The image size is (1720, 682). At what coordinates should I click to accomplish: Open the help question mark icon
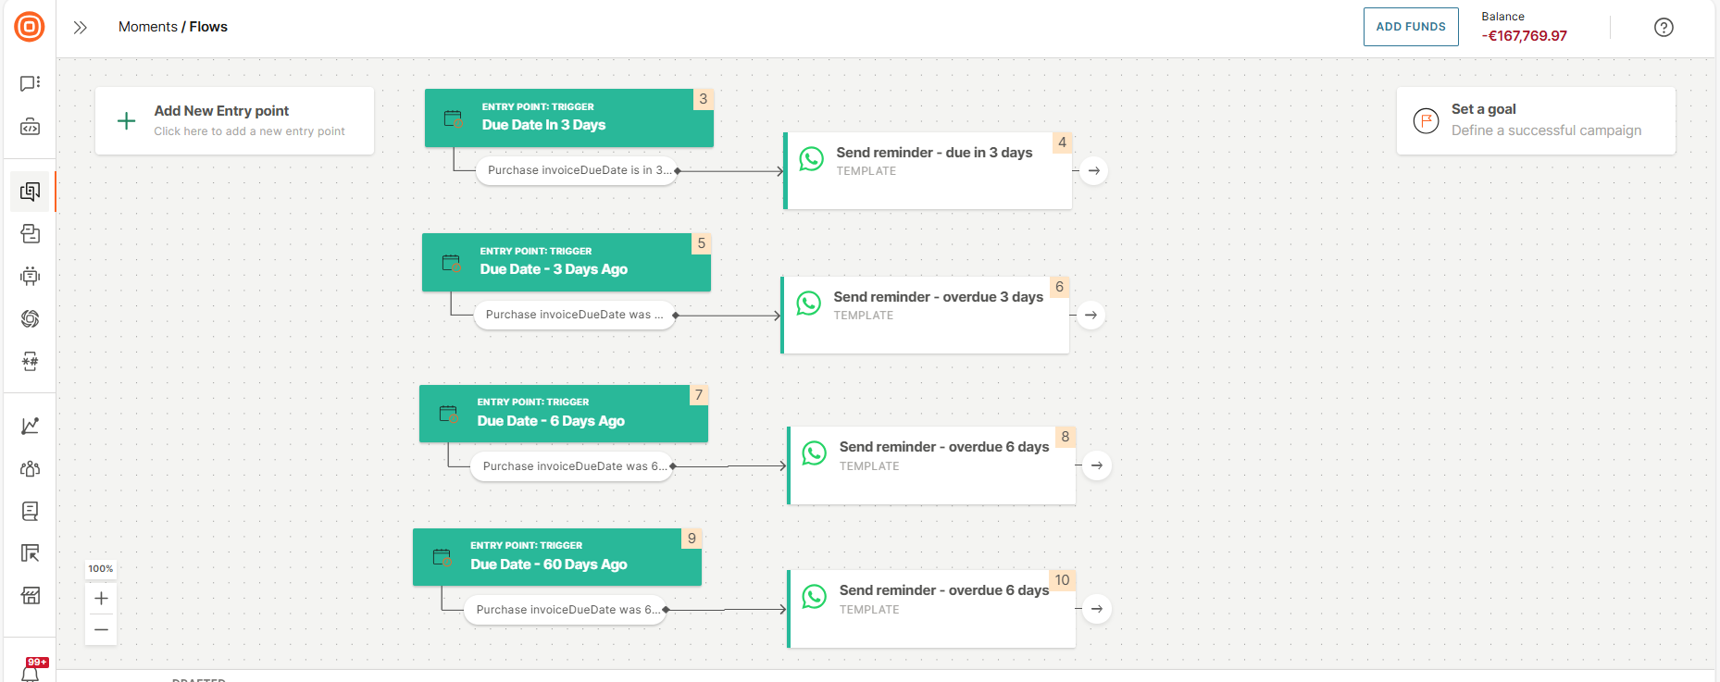1664,28
